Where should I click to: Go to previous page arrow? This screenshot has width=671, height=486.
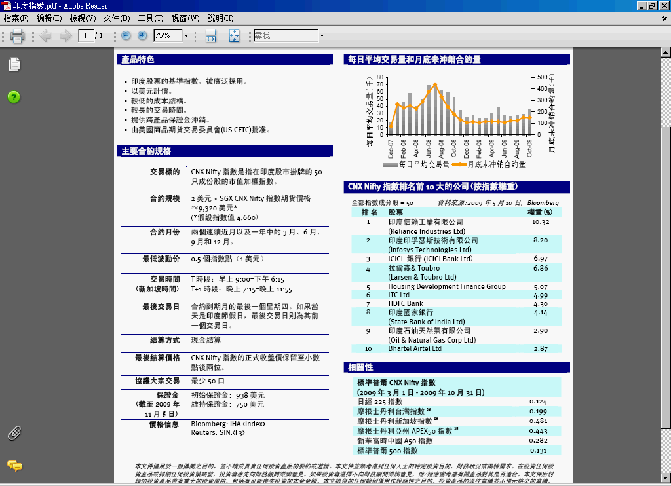click(45, 36)
